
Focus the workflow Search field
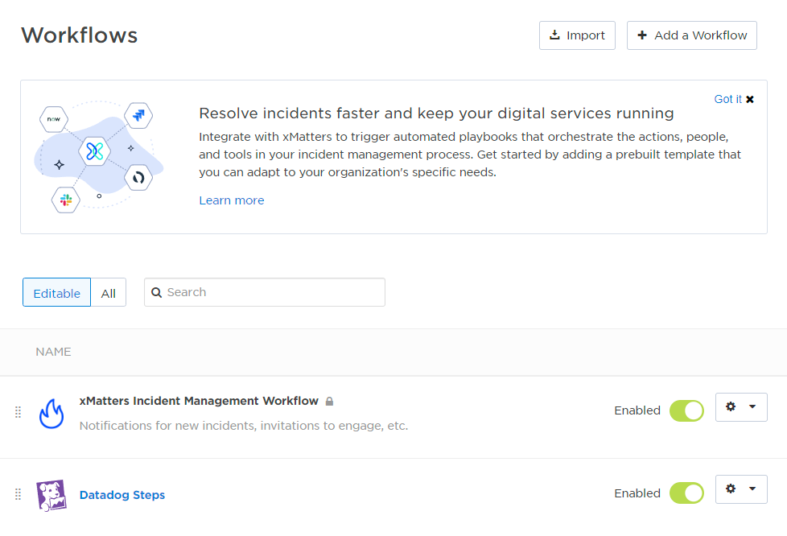click(265, 292)
